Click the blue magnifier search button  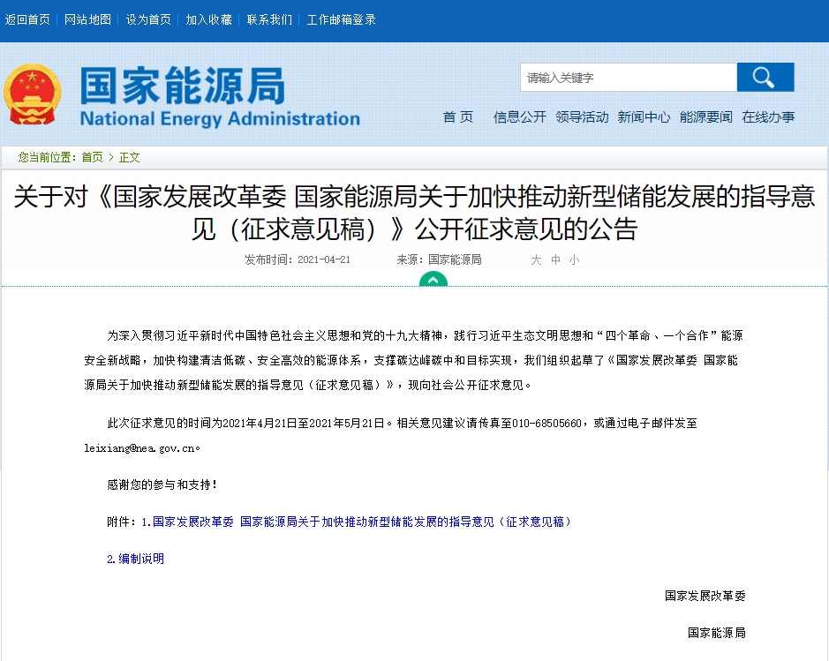[765, 77]
